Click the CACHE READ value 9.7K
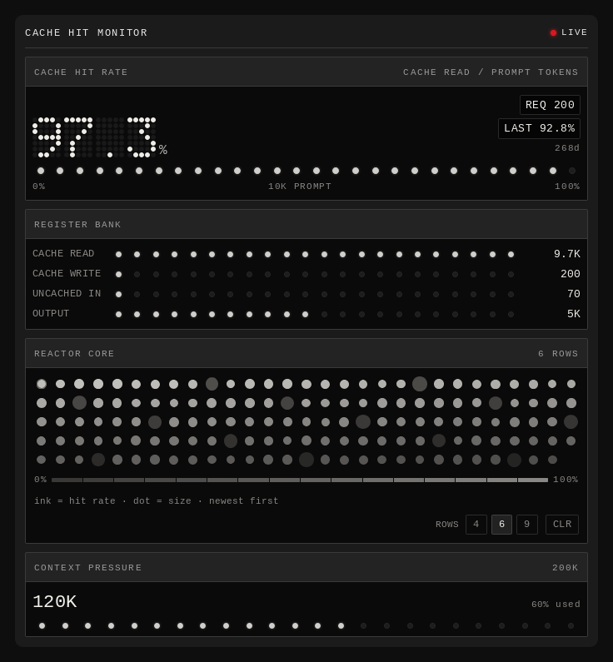Screen dimensions: 613x662 (x=566, y=254)
